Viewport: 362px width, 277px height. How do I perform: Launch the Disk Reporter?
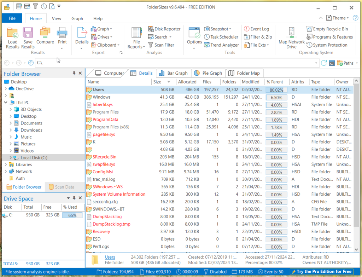(x=164, y=29)
